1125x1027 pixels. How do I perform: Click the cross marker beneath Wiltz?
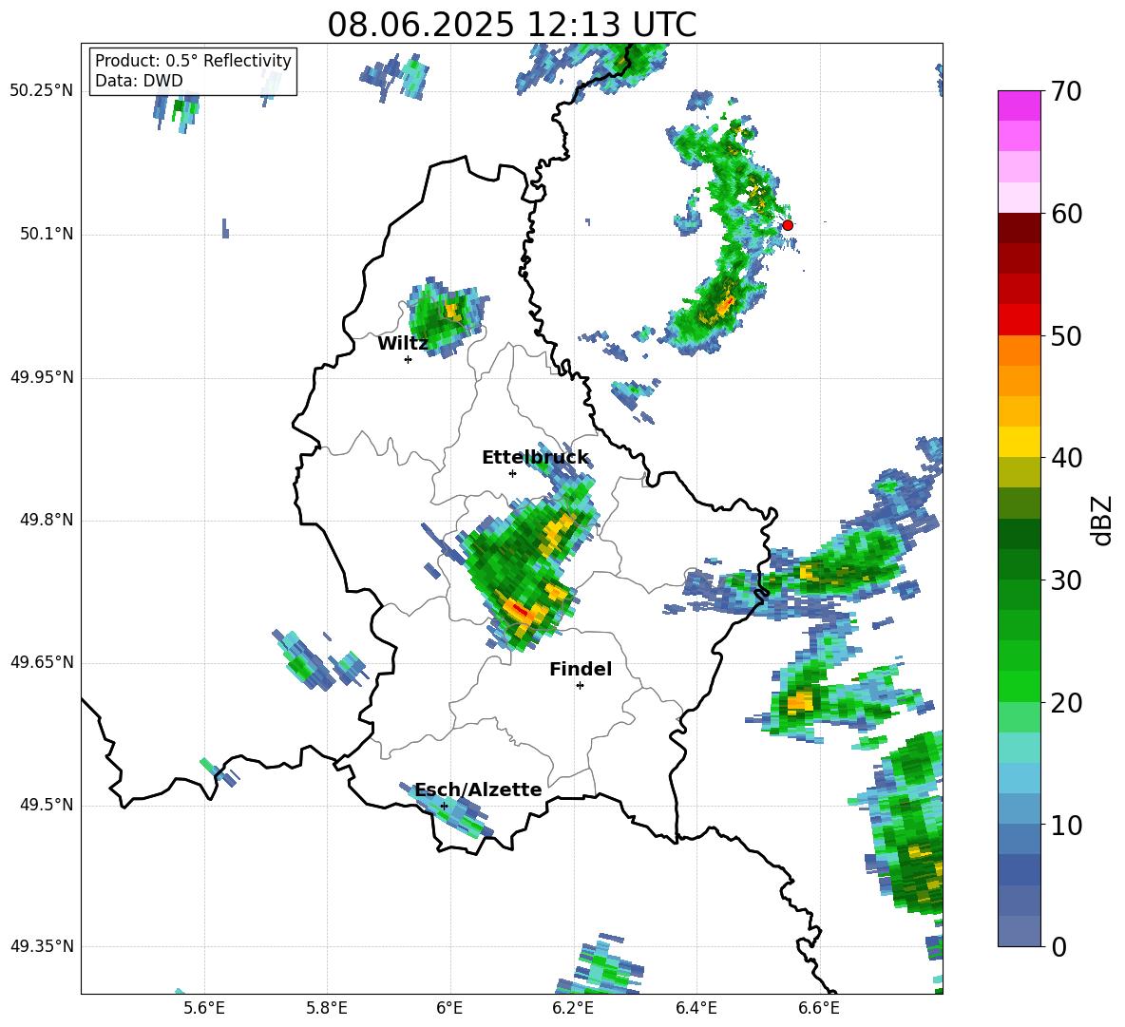pyautogui.click(x=409, y=359)
